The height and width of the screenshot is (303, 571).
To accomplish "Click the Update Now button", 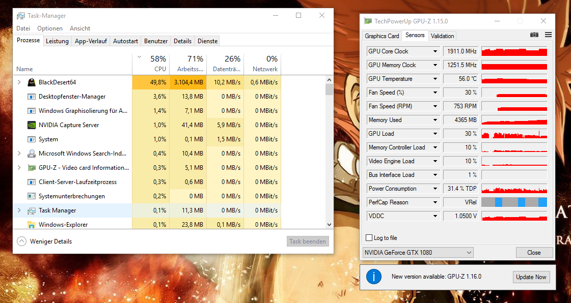I will pos(531,277).
